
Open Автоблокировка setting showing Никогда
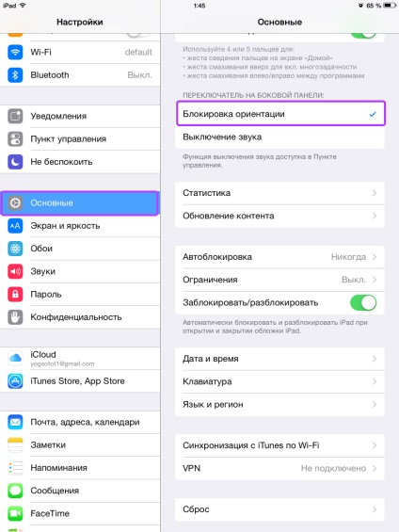tap(279, 257)
